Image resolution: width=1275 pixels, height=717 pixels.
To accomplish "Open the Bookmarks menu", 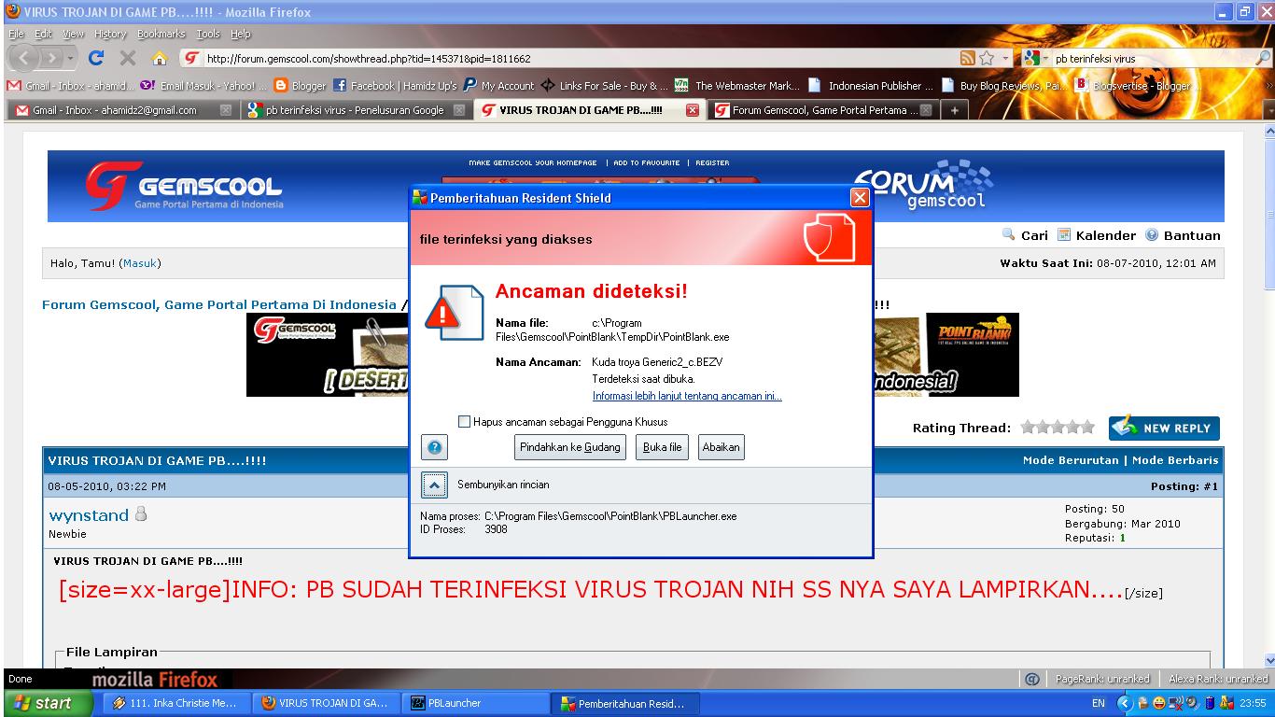I will [161, 34].
